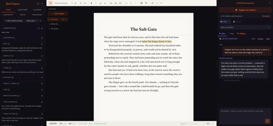This screenshot has height=126, width=273.
Task: Send the message to Editor
Action: pos(267,121)
